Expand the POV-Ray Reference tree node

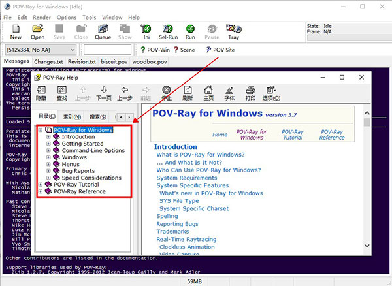coord(41,191)
